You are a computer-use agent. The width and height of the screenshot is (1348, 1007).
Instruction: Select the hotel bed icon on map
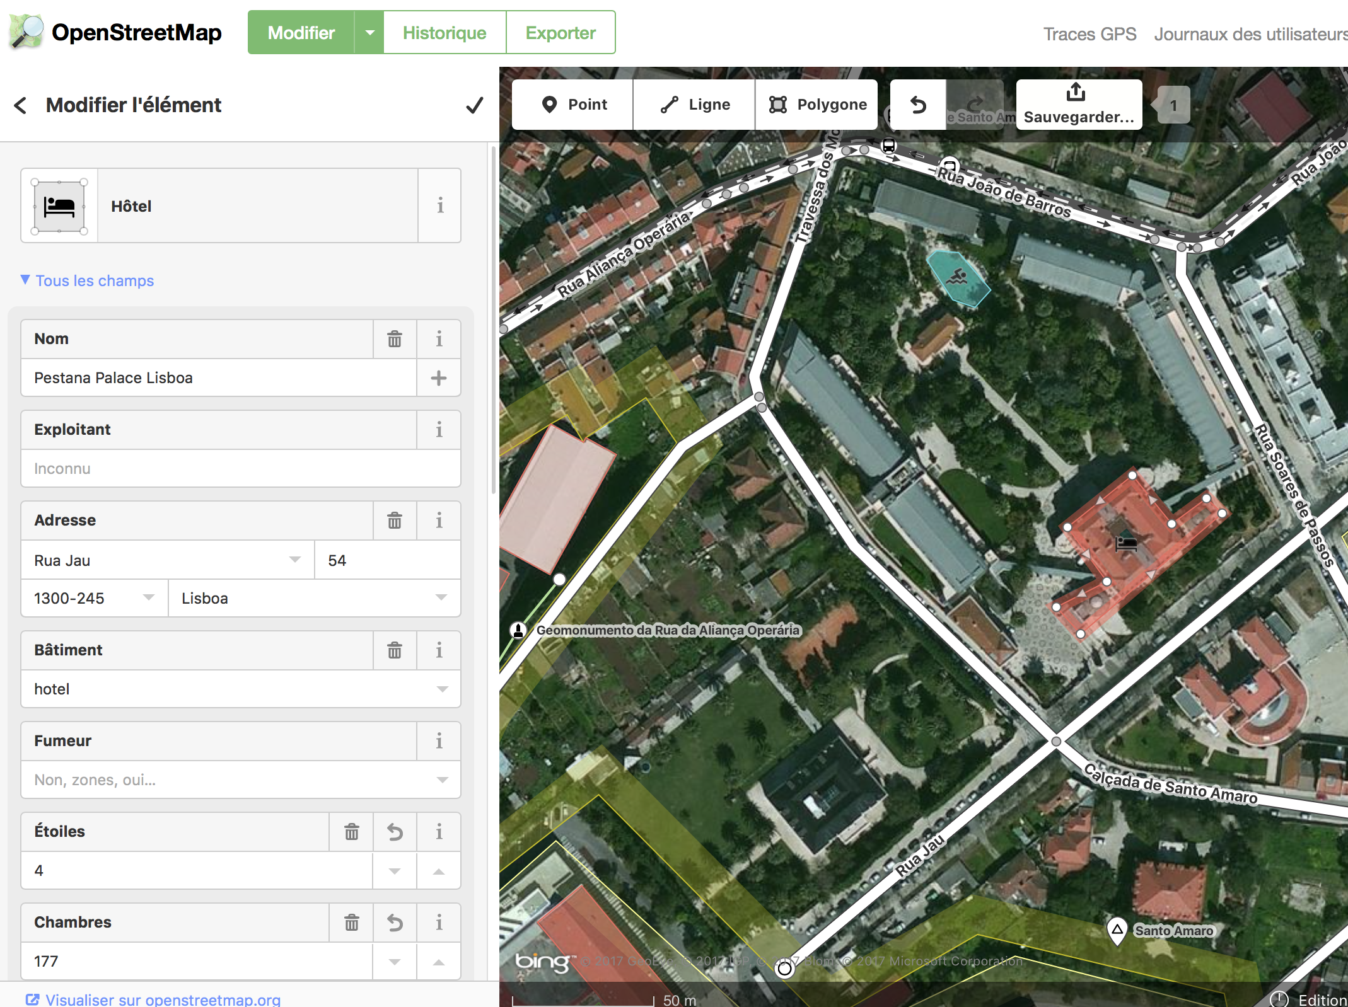1125,543
